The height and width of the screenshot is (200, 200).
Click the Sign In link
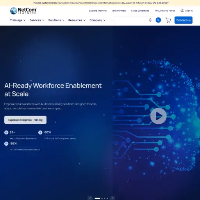[x=189, y=11]
